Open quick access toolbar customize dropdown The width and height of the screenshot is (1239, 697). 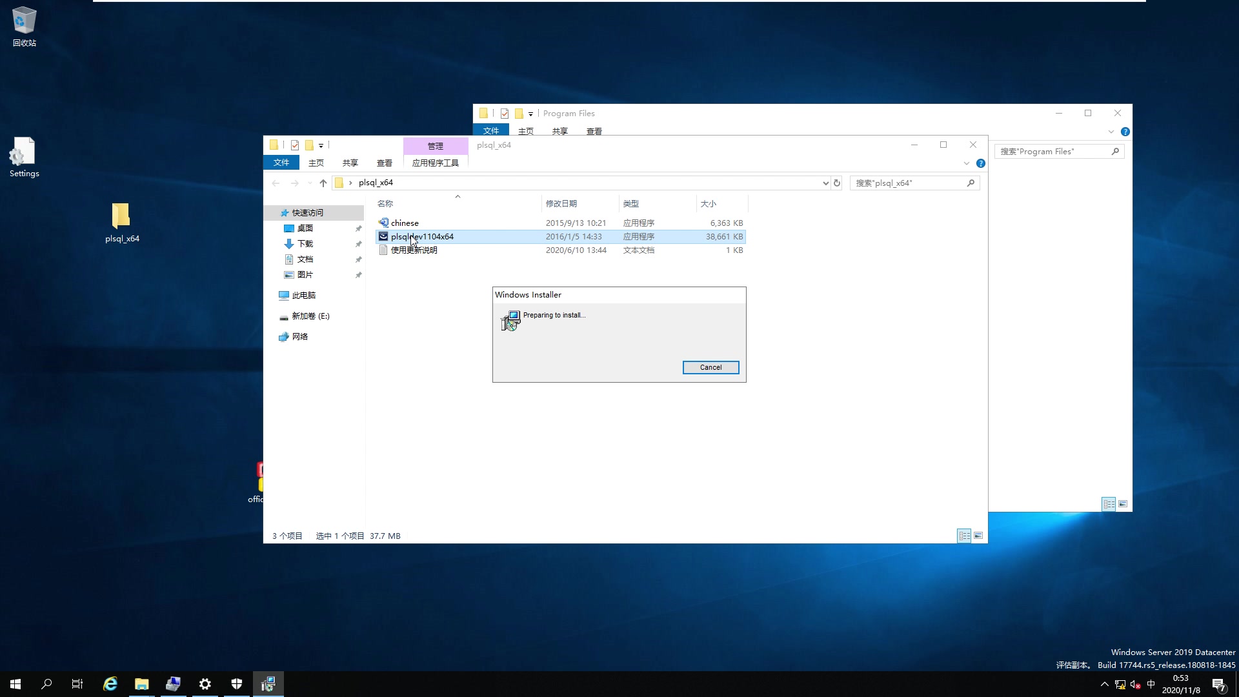click(321, 146)
